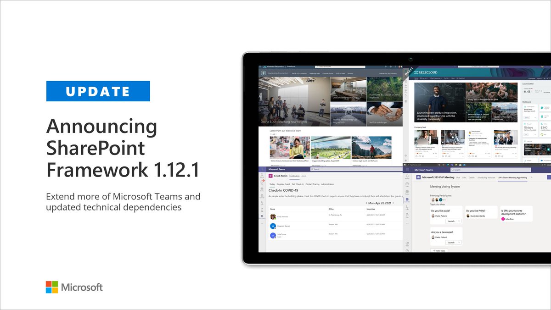This screenshot has width=551, height=310.
Task: Expand Launch dropdown on 'Are you a developer?' card
Action: click(460, 242)
